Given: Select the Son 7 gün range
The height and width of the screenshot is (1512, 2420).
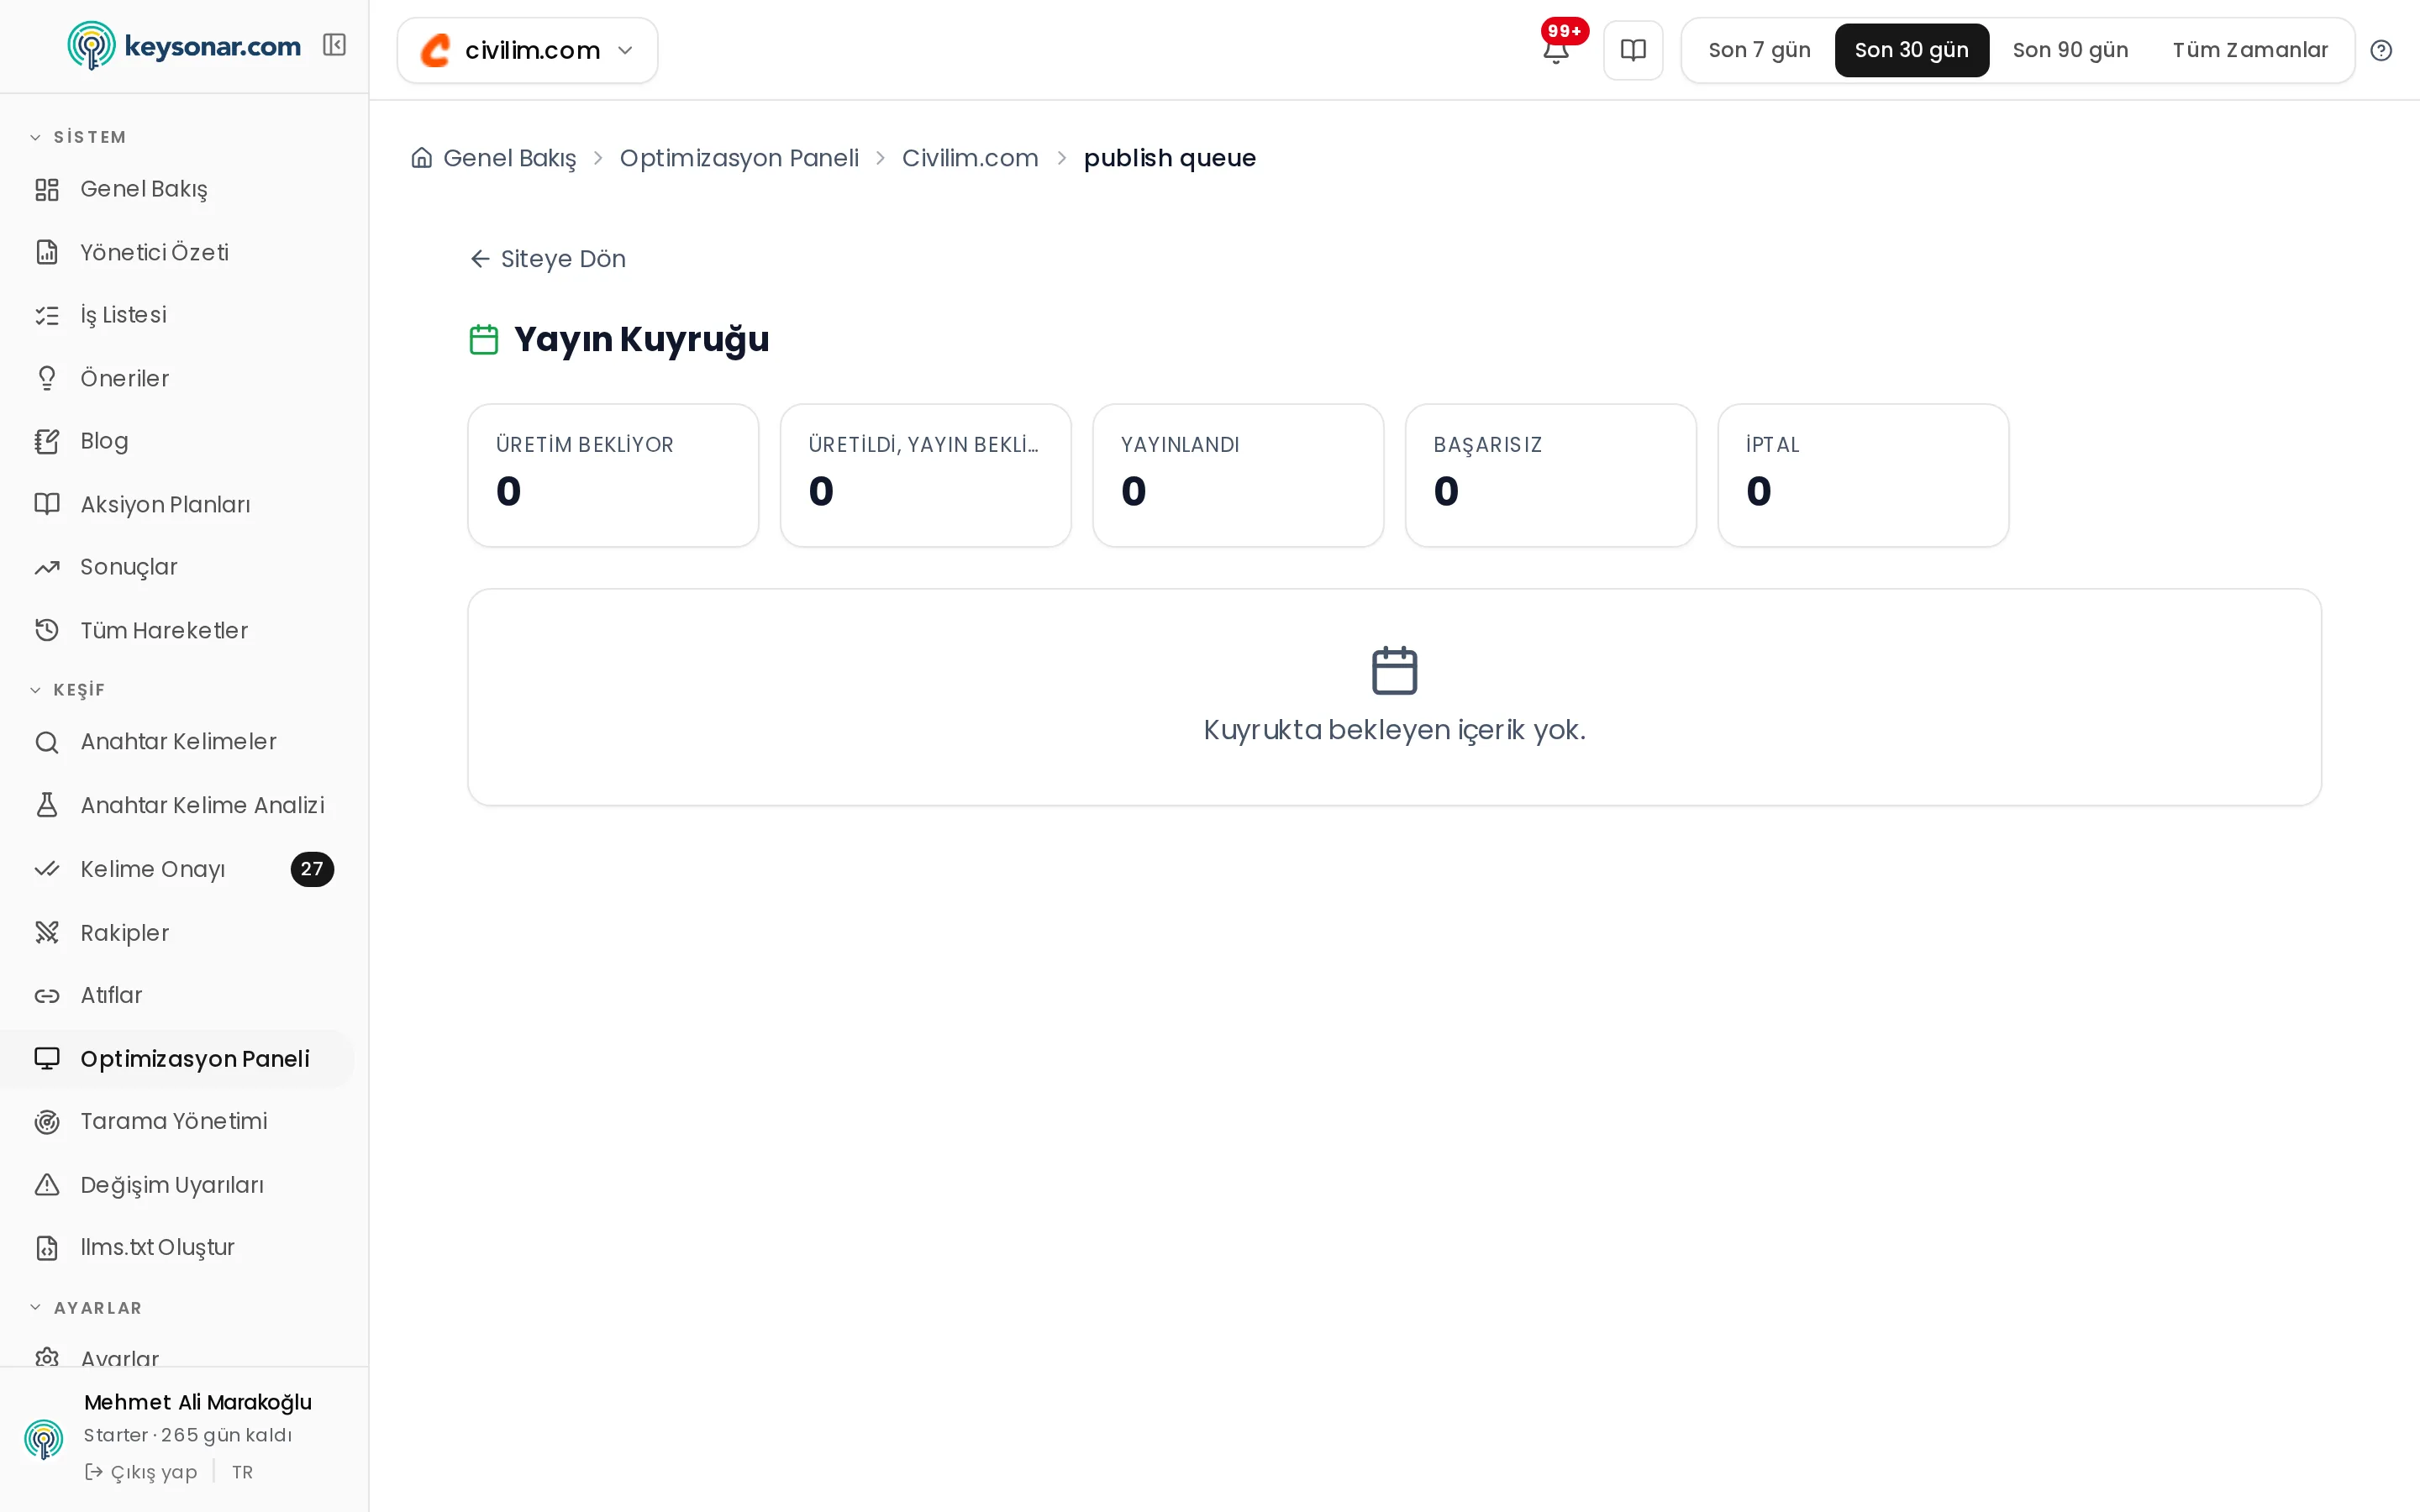Looking at the screenshot, I should pyautogui.click(x=1759, y=50).
